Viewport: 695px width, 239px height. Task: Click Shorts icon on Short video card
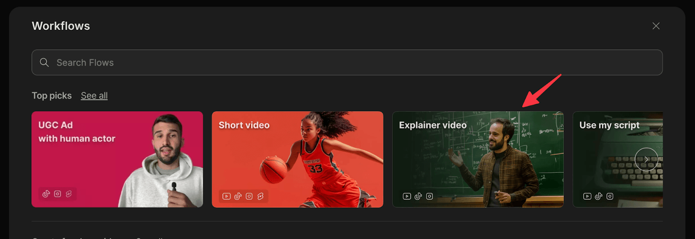[261, 196]
